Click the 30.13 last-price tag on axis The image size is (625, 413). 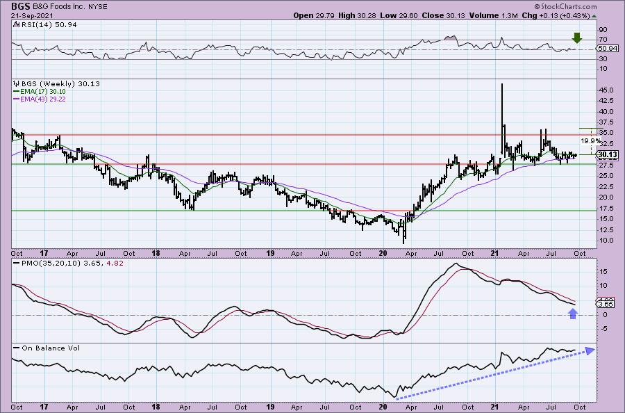pyautogui.click(x=608, y=154)
